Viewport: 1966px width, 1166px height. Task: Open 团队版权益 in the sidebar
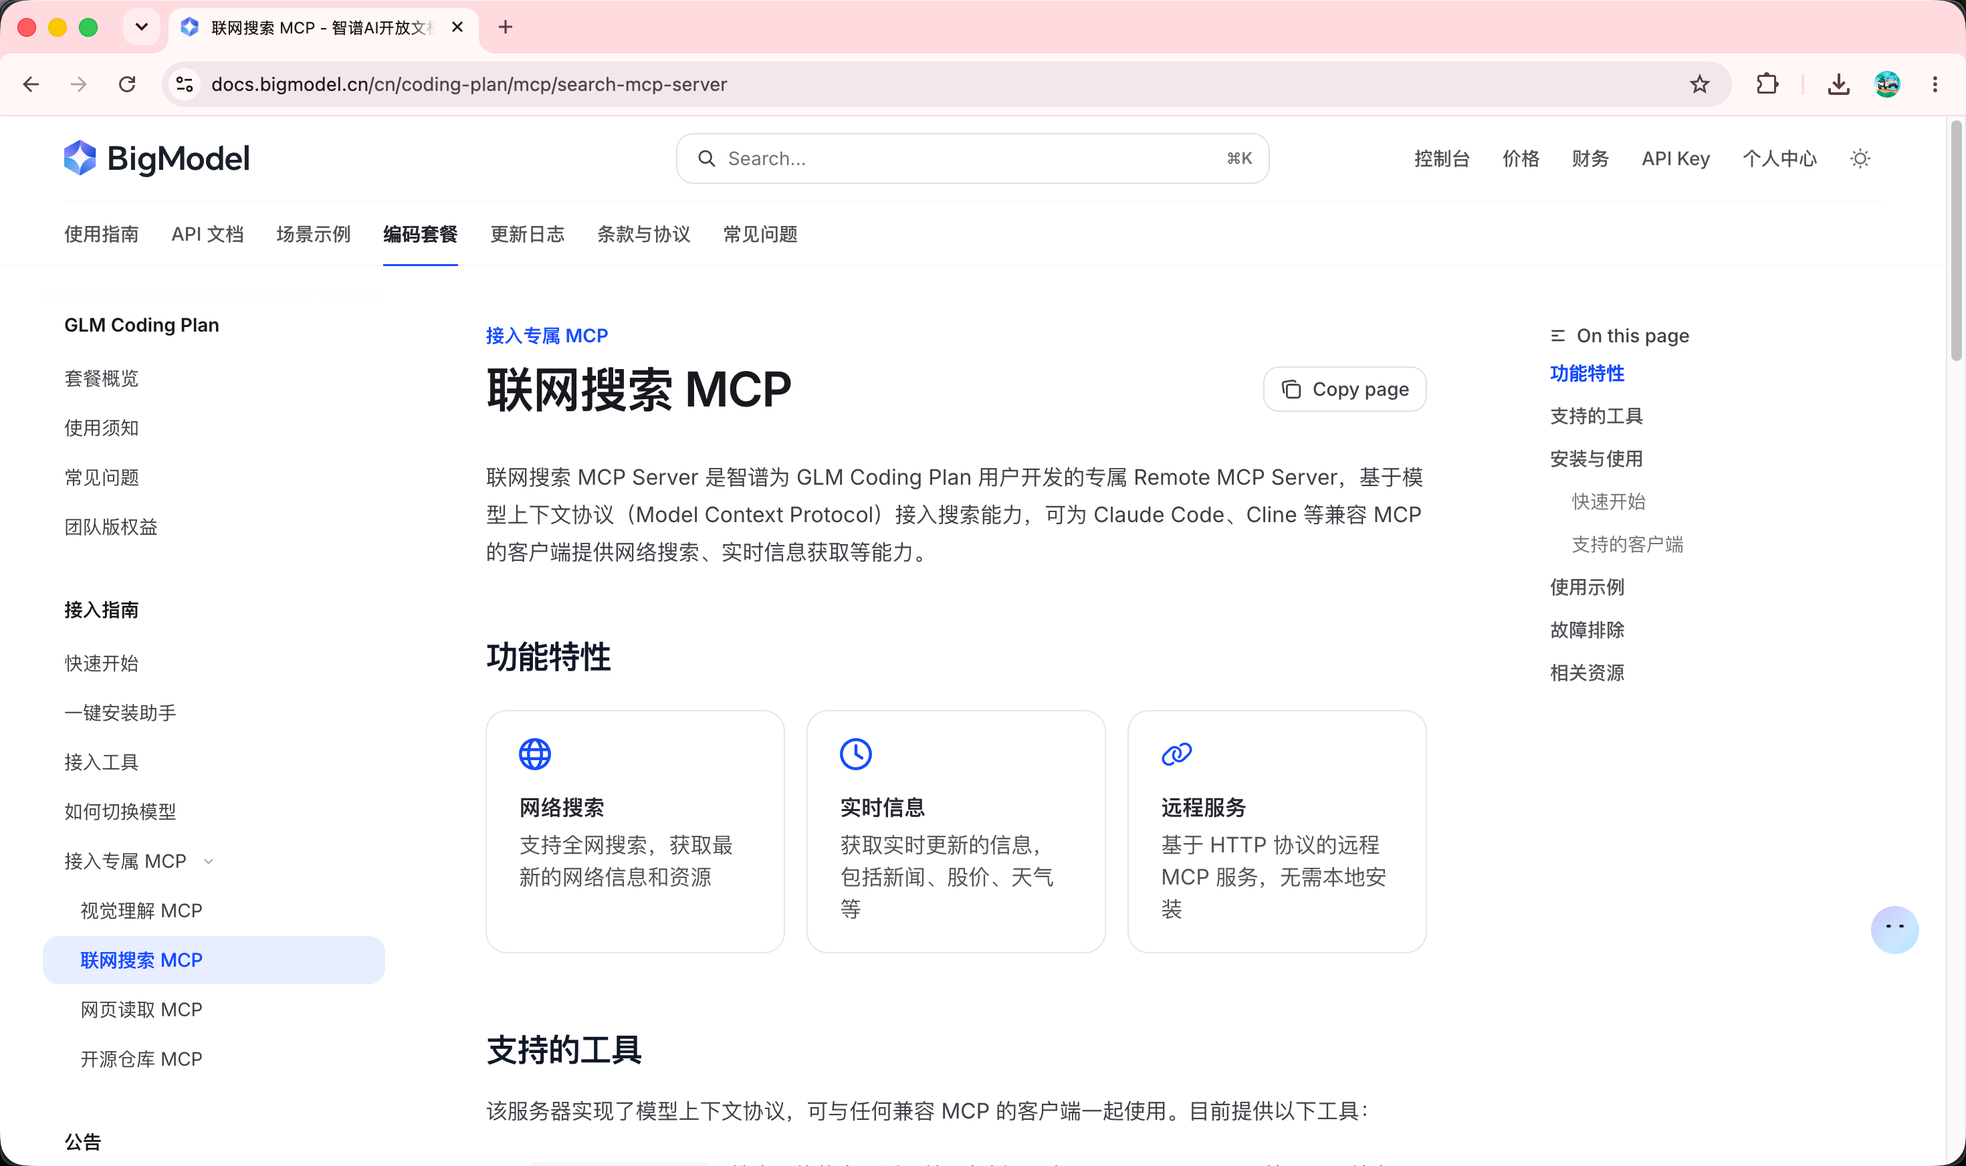pos(111,528)
